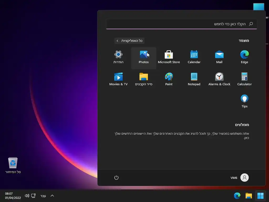The image size is (269, 202).
Task: Focus the Start menu search field
Action: tap(181, 24)
